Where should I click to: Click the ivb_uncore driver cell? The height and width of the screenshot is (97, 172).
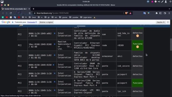pos(123,66)
